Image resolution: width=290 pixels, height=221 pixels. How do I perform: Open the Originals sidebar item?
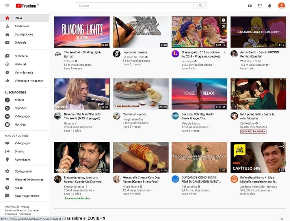click(x=24, y=43)
